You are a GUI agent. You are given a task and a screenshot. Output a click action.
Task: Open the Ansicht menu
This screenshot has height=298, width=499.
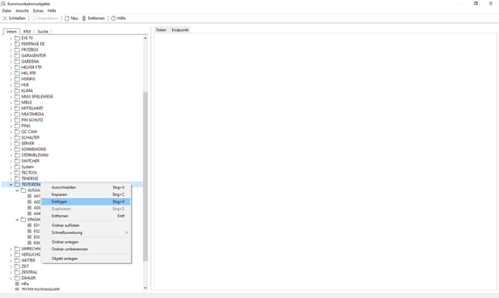coord(22,10)
